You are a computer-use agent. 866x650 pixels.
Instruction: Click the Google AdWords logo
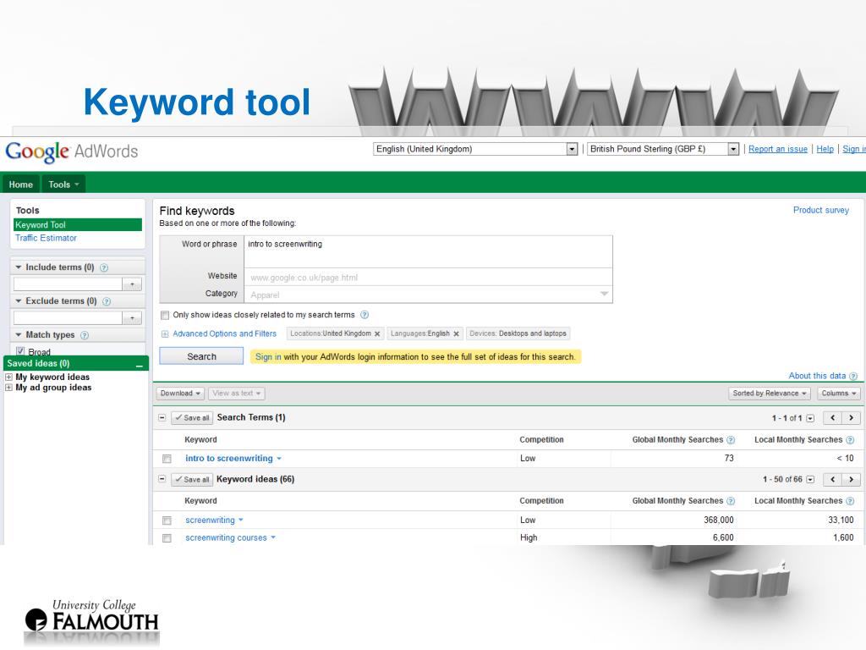point(71,151)
